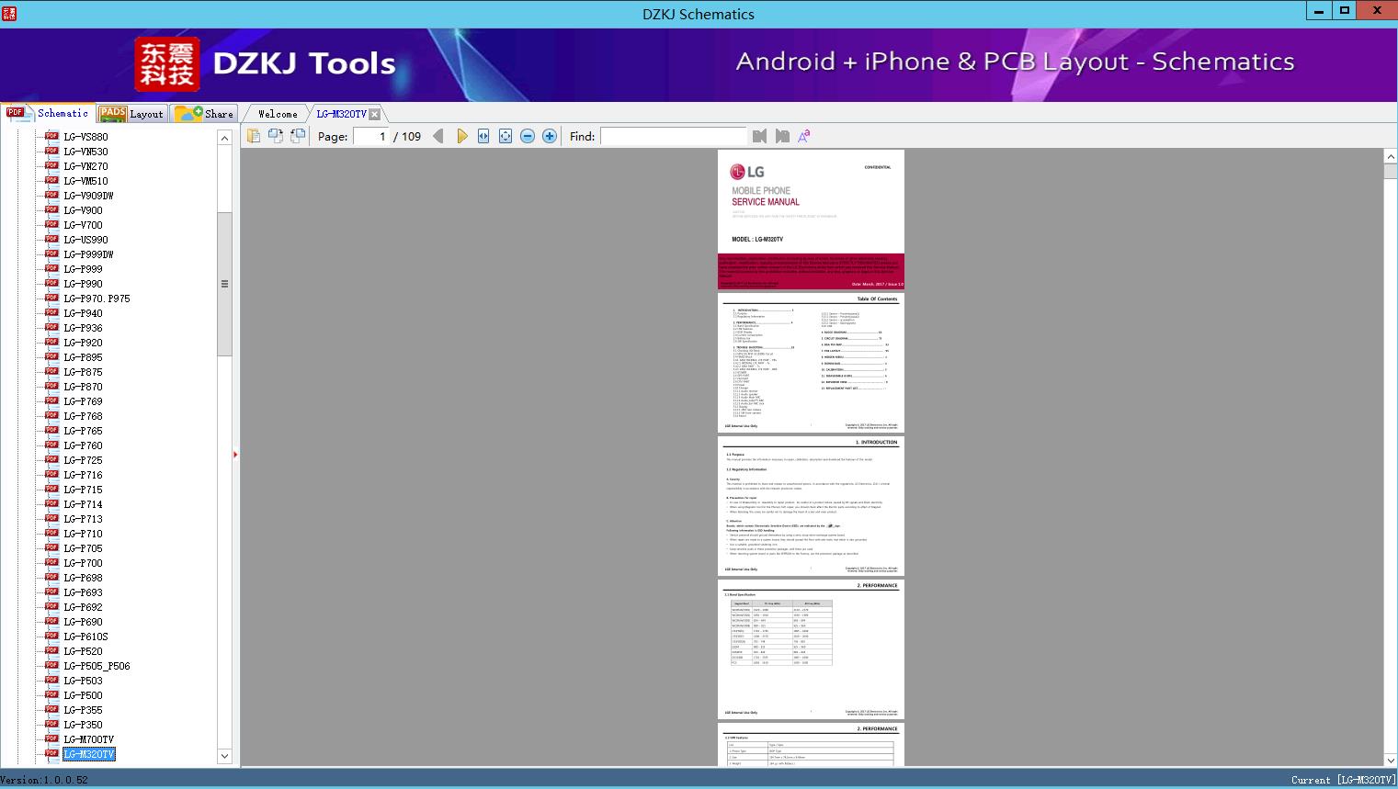Select LG-P505_P506 in the model tree
The image size is (1398, 789).
(x=97, y=666)
